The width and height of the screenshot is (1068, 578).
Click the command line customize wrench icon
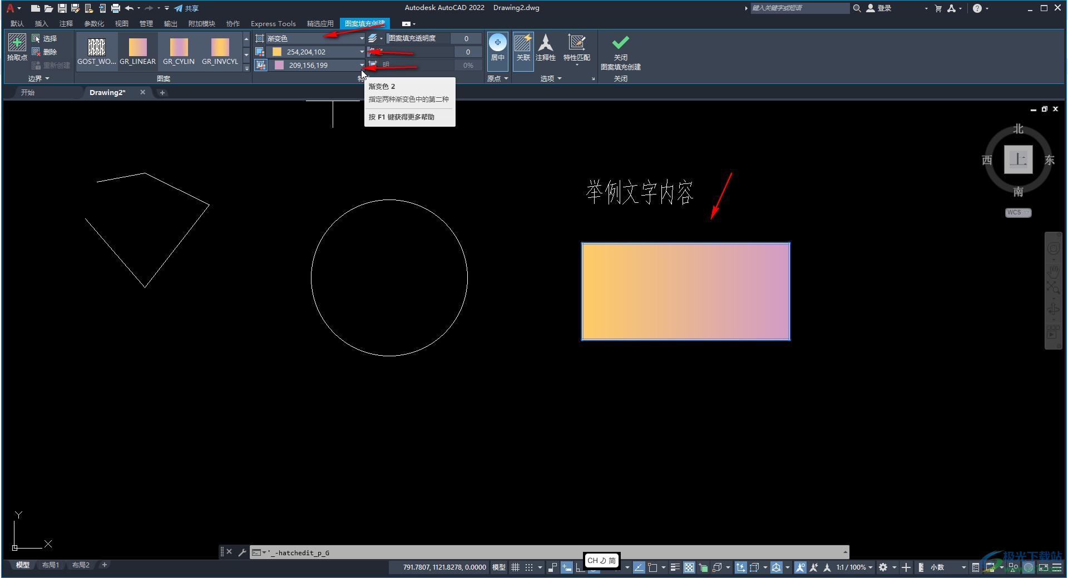[242, 552]
